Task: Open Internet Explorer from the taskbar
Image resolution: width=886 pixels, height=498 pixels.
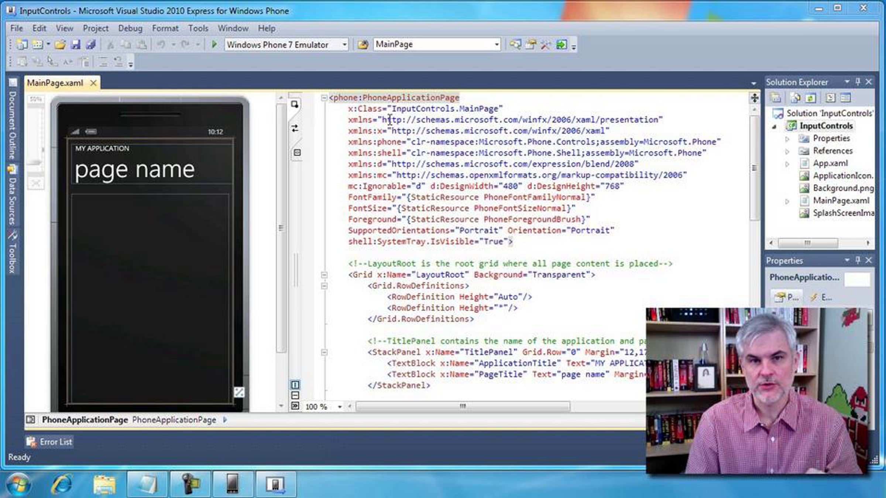Action: (62, 484)
